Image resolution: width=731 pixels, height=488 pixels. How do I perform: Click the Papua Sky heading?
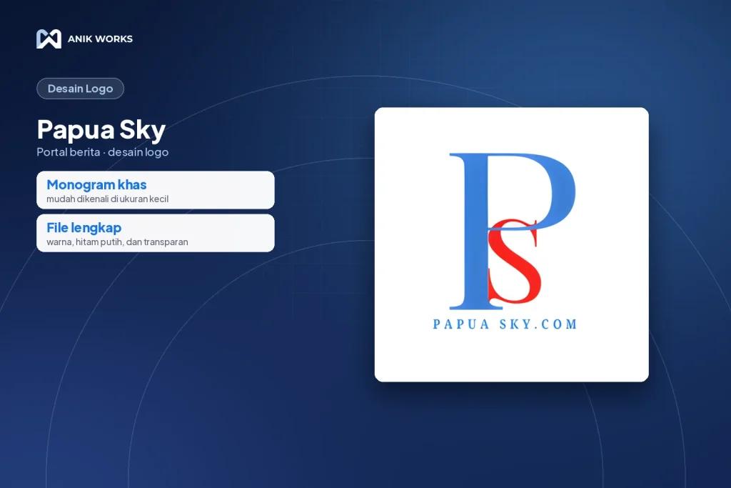101,129
